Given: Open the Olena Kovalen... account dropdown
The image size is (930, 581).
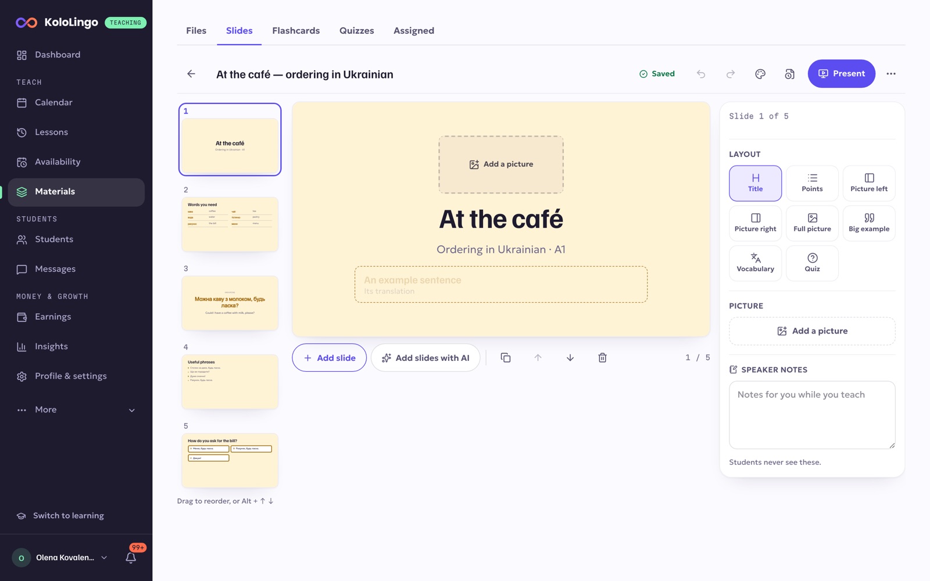Looking at the screenshot, I should pyautogui.click(x=60, y=558).
